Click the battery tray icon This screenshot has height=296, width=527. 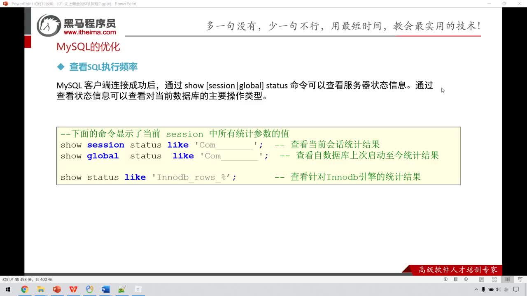click(x=491, y=289)
